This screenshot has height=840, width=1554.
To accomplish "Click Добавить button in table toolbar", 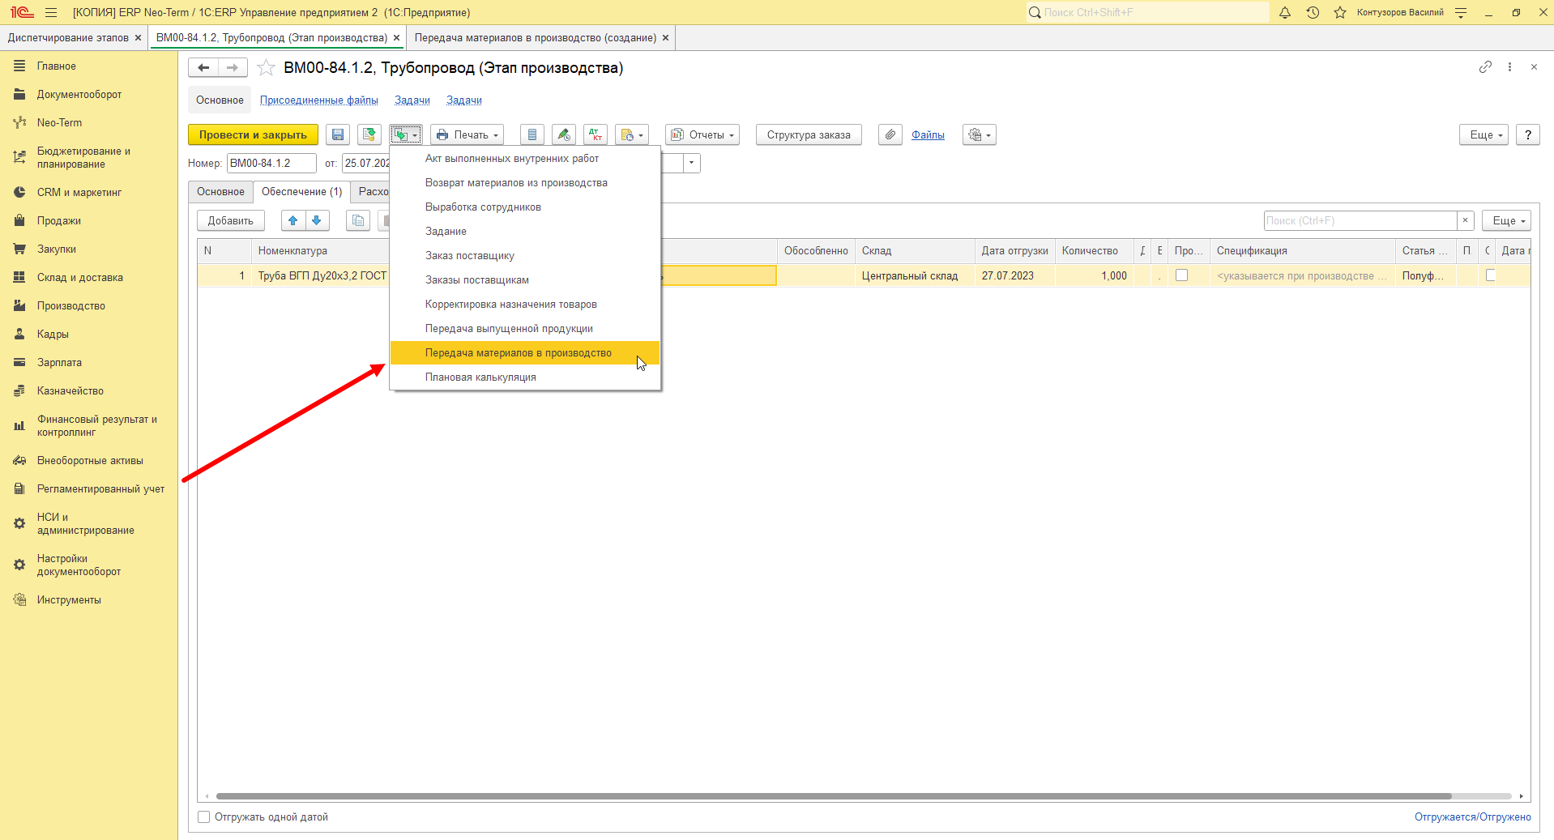I will (230, 220).
